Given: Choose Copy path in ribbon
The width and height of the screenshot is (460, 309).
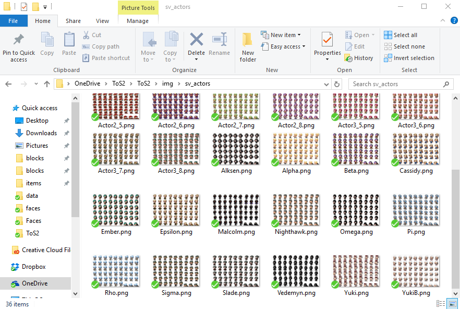Looking at the screenshot, I should pos(101,46).
